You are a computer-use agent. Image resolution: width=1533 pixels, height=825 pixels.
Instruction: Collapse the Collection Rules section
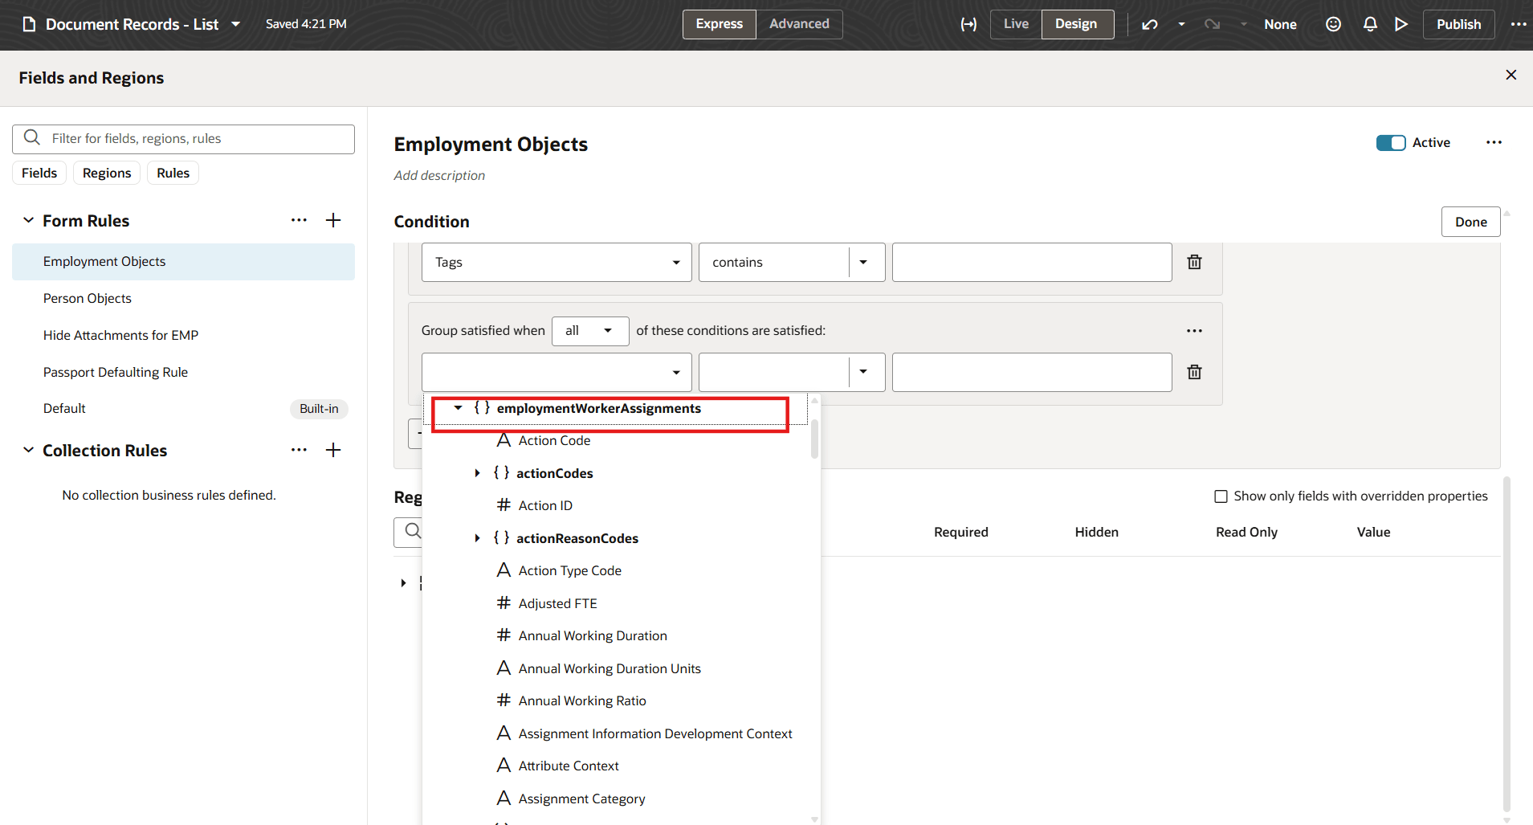tap(28, 450)
